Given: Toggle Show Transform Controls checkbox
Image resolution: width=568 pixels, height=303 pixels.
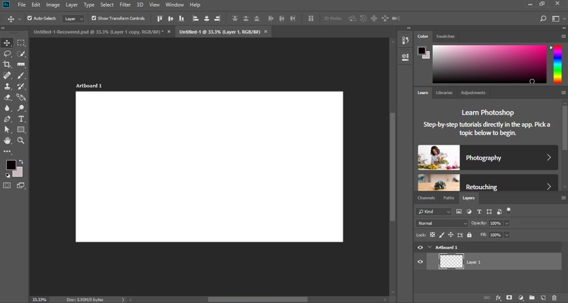Looking at the screenshot, I should pos(94,18).
